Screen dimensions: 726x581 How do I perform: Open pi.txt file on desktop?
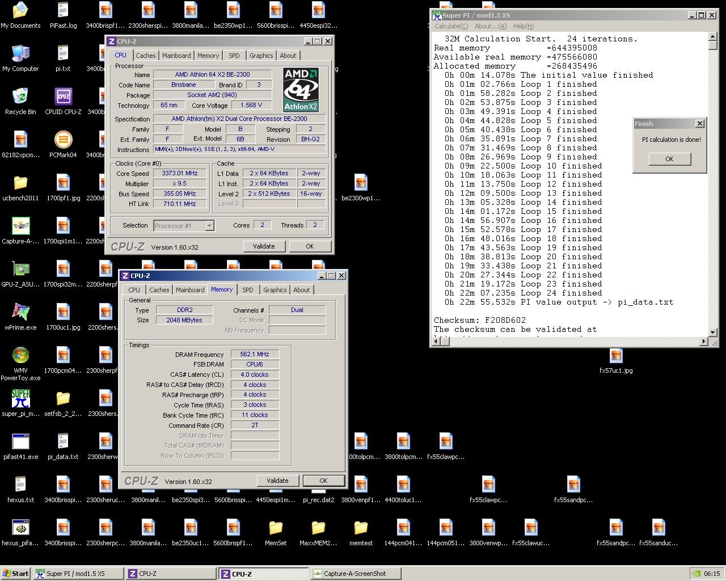point(63,58)
